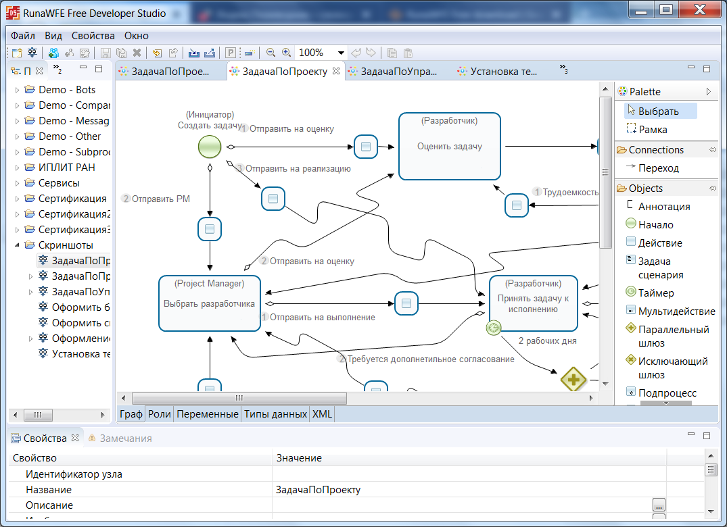Switch to the Переменные tab
Screen dimensions: 727x527
tap(207, 414)
